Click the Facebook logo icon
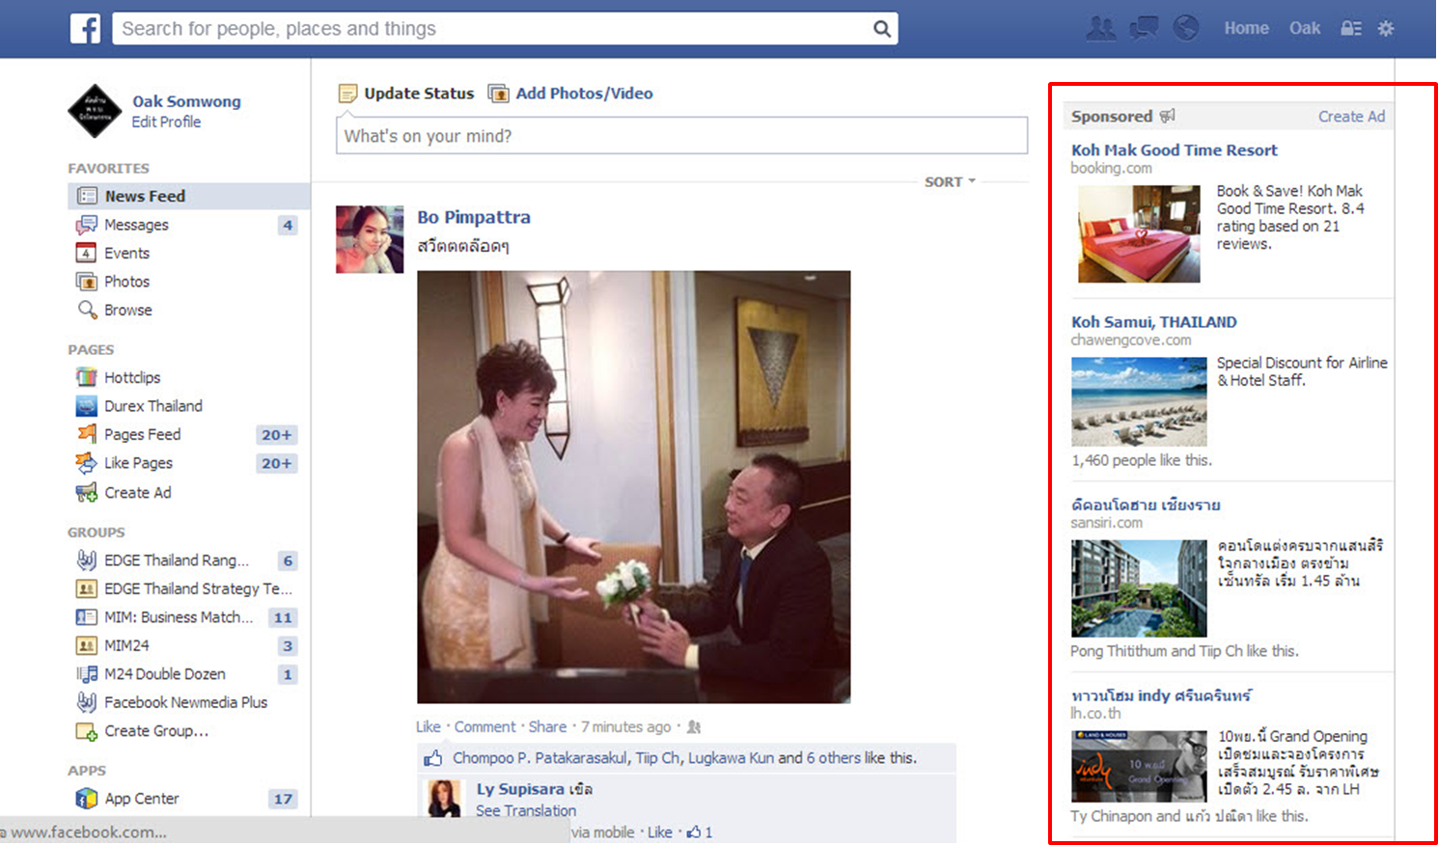Screen dimensions: 1438x845 coord(85,29)
